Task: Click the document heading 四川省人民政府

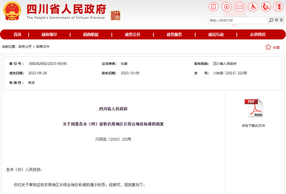Action: [x=113, y=109]
